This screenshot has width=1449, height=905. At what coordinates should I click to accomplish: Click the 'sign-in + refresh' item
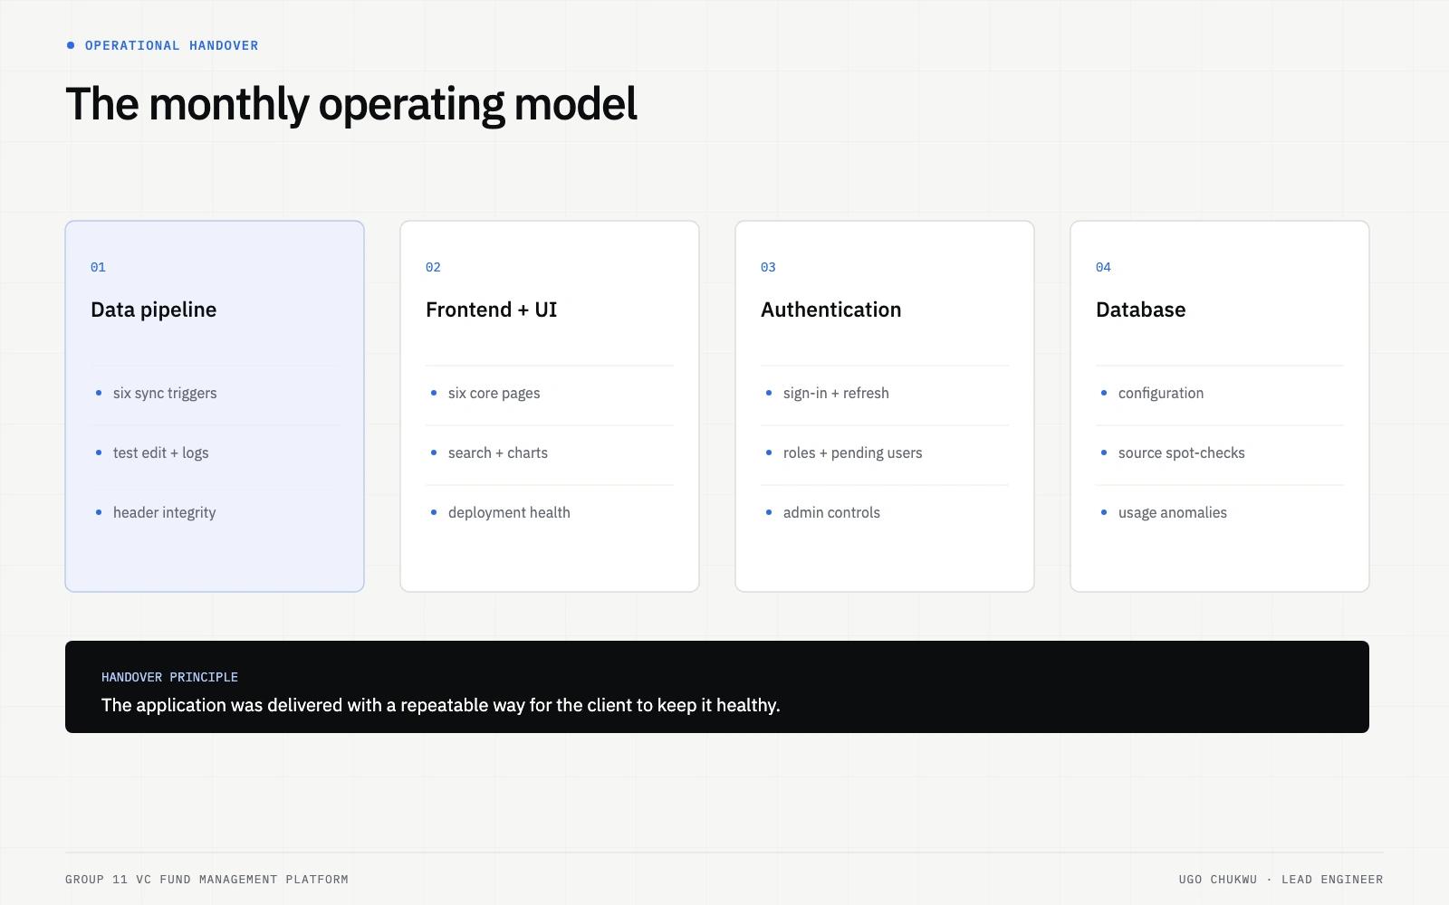click(836, 393)
